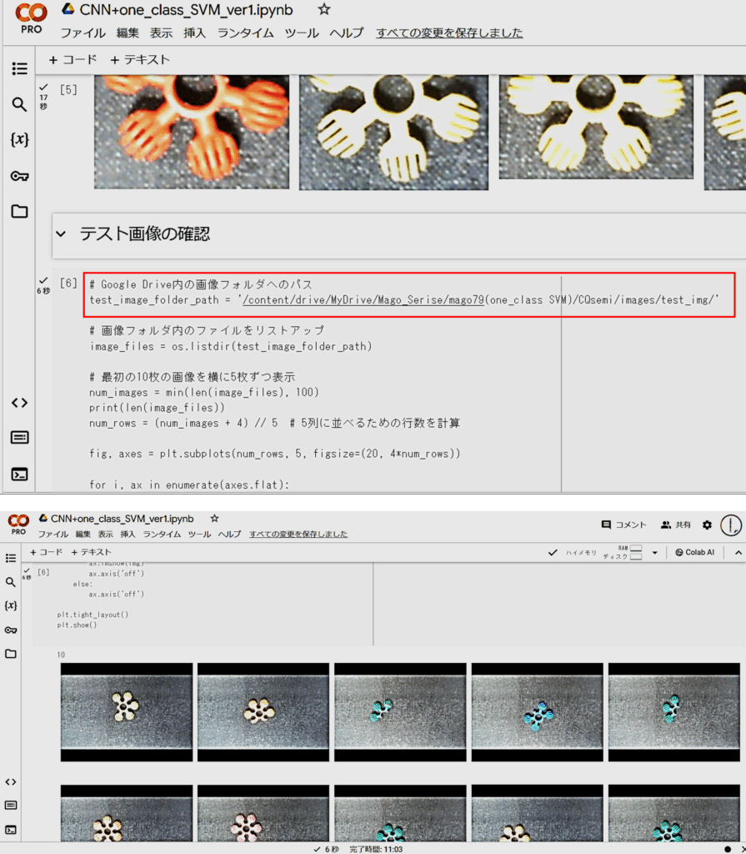Click the RAM usage bar indicator
746x854 pixels.
coord(636,548)
